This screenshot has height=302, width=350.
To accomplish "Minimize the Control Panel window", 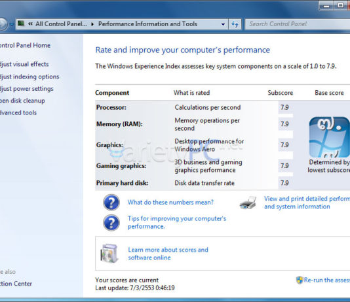I will pyautogui.click(x=326, y=5).
